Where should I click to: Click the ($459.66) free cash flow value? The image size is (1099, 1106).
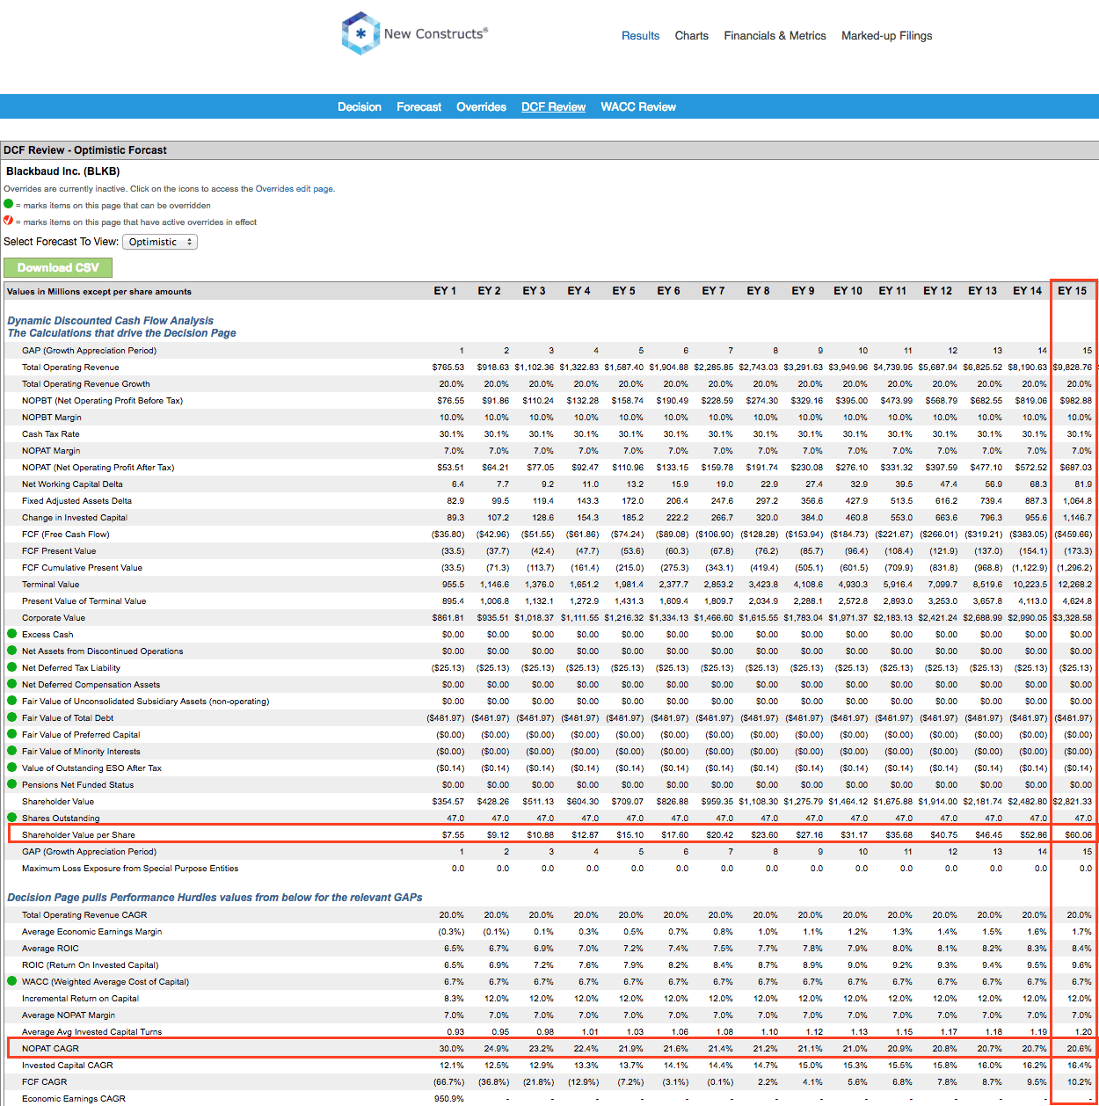[x=1073, y=535]
